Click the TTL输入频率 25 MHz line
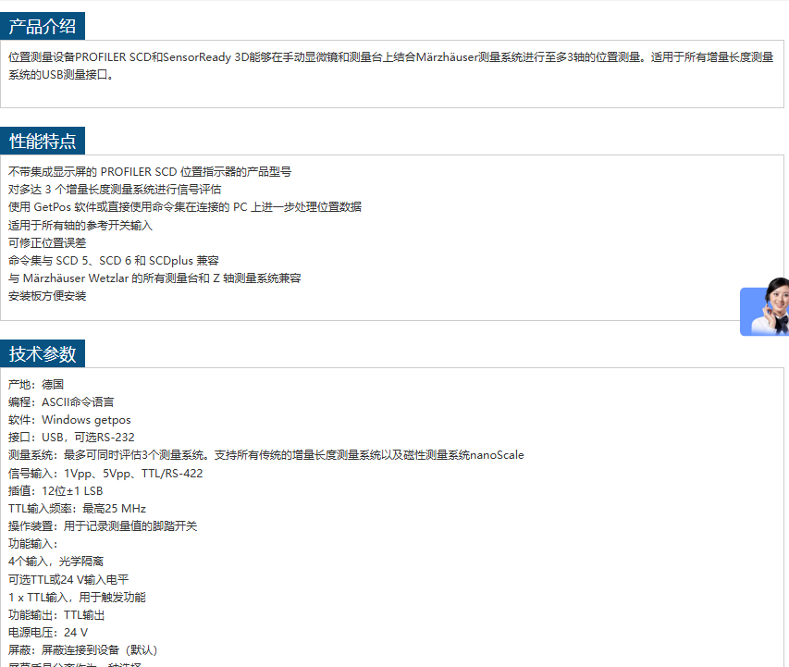Screen dimensions: 789x667 [x=77, y=509]
